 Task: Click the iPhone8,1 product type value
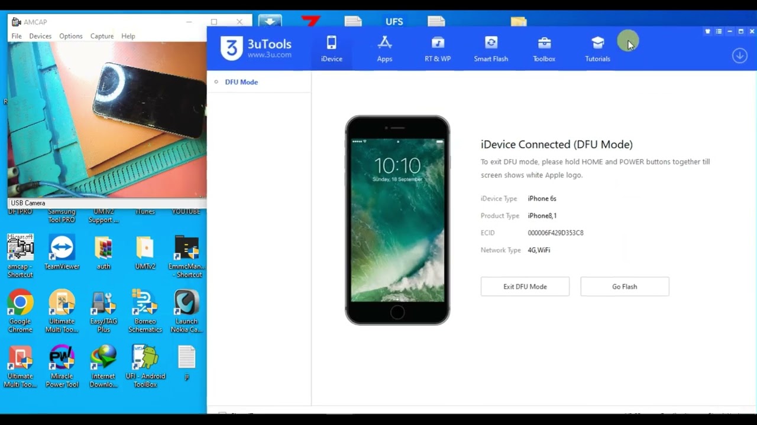[542, 216]
